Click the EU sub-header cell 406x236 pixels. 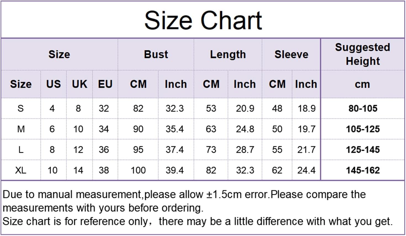click(x=105, y=84)
